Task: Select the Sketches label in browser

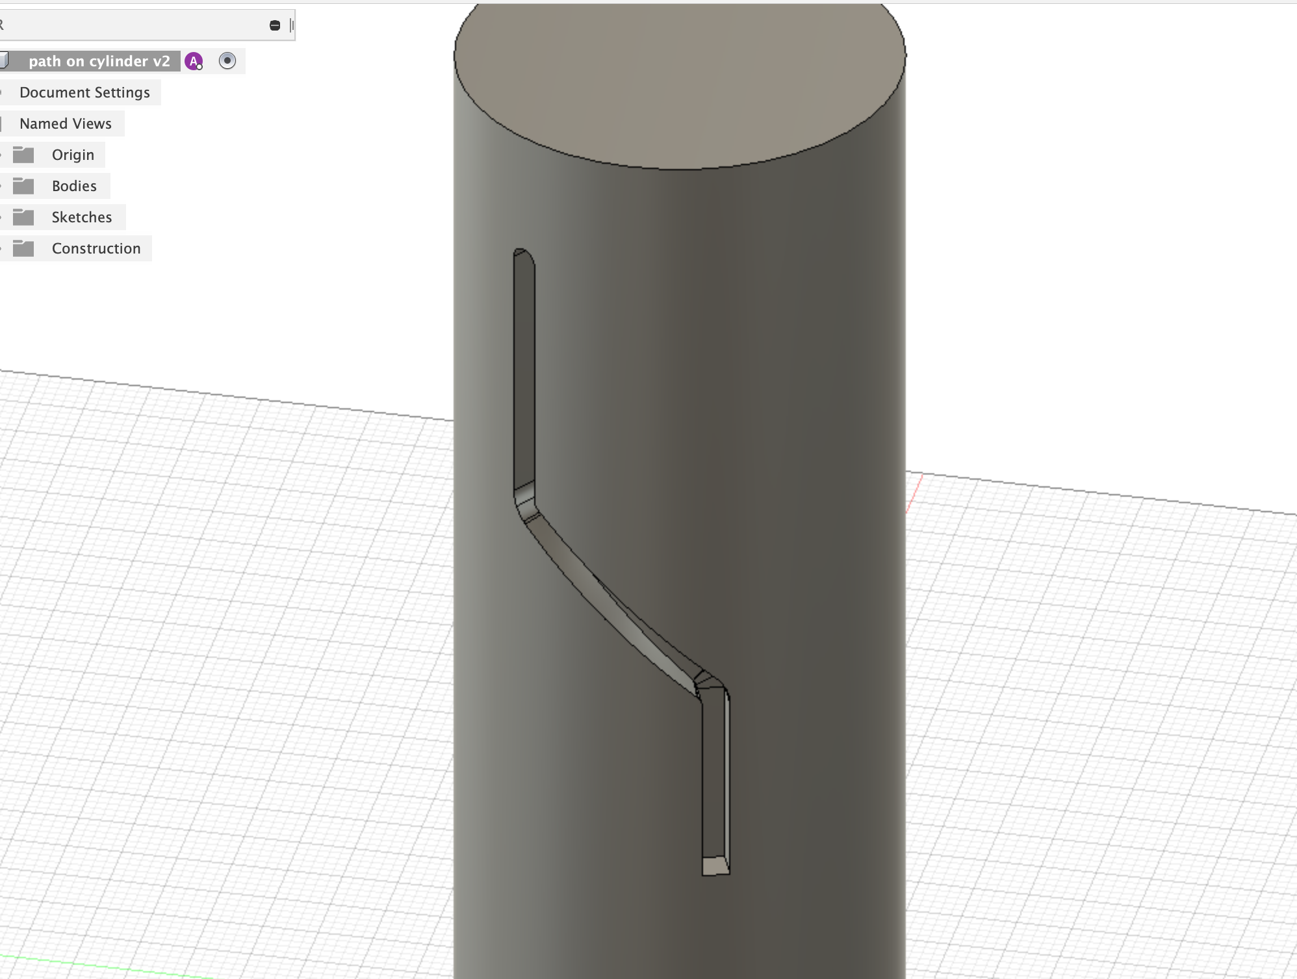Action: click(x=82, y=217)
